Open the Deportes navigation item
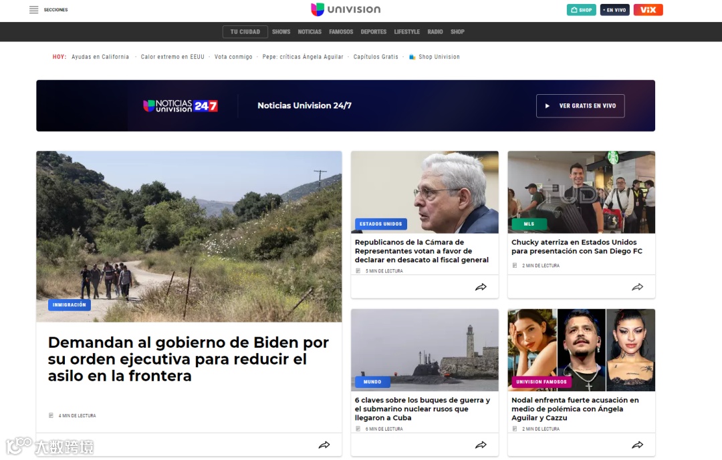The width and height of the screenshot is (722, 460). [374, 32]
